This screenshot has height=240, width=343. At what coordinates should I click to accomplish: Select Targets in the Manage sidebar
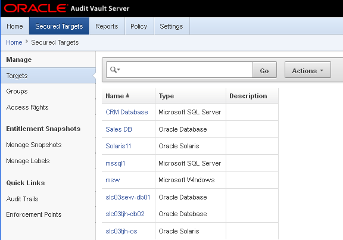coord(48,76)
